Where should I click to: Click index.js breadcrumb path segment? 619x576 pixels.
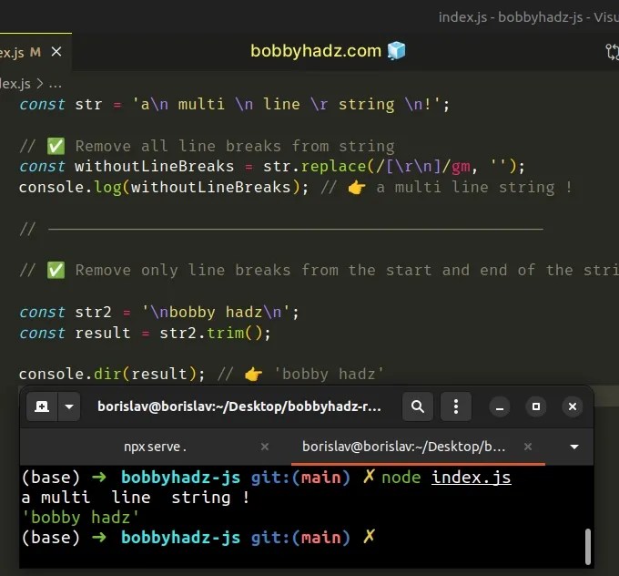(15, 84)
